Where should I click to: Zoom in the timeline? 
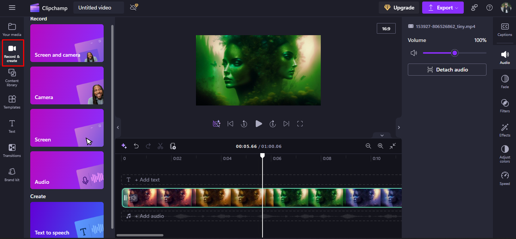pyautogui.click(x=380, y=146)
